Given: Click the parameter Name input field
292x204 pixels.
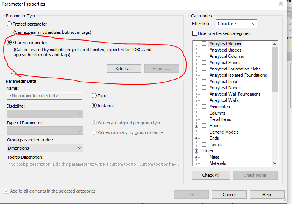Looking at the screenshot, I should pos(45,96).
